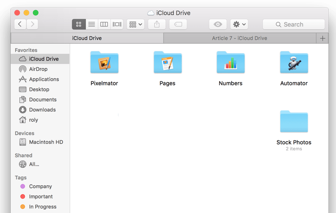Select the Pages folder icon
336x213 pixels.
(x=168, y=62)
